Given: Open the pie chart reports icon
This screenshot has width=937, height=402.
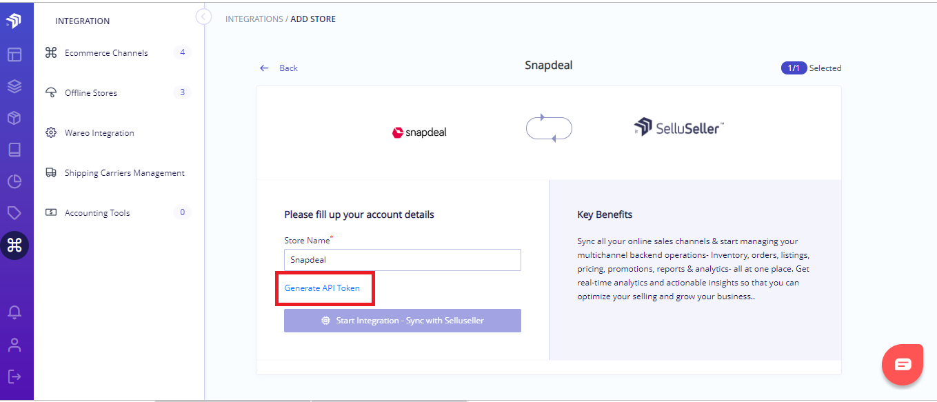Looking at the screenshot, I should 14,181.
